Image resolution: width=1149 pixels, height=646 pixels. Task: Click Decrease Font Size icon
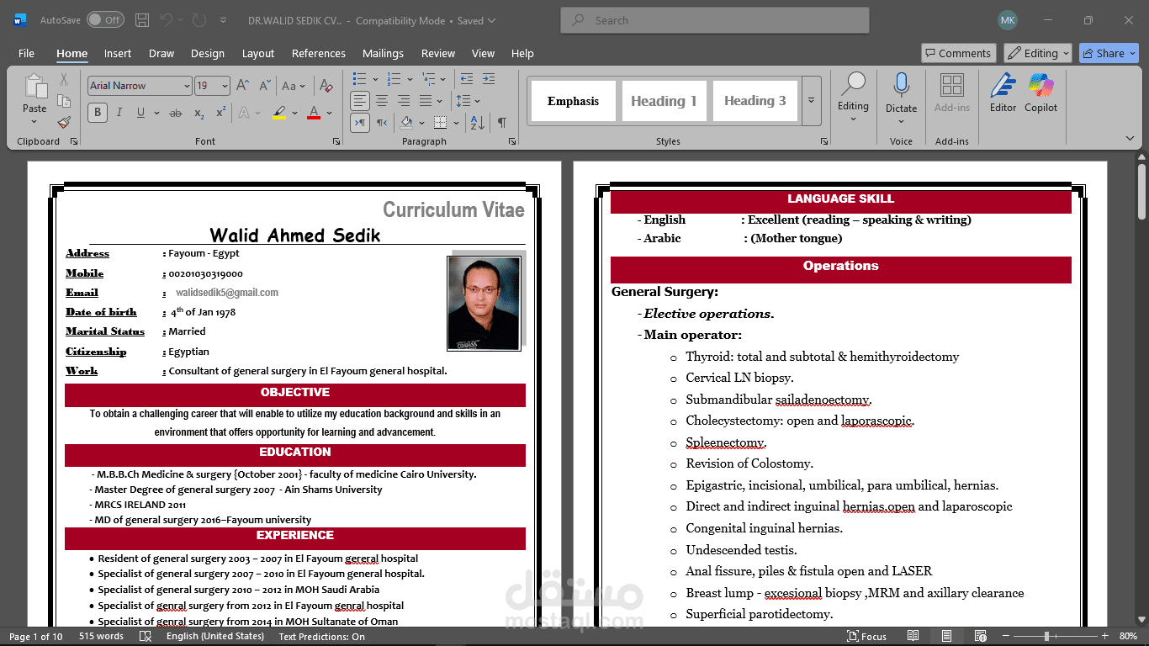pyautogui.click(x=265, y=86)
